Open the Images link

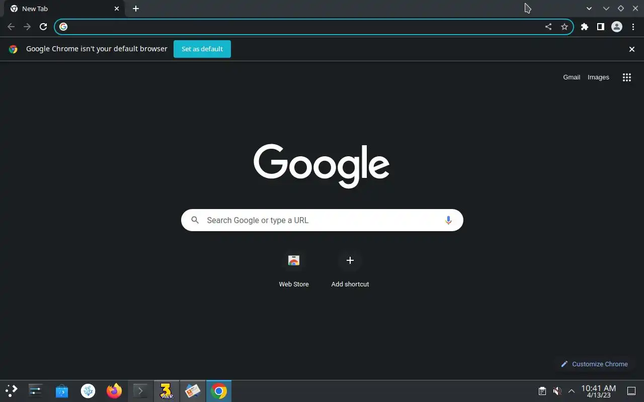[x=598, y=77]
